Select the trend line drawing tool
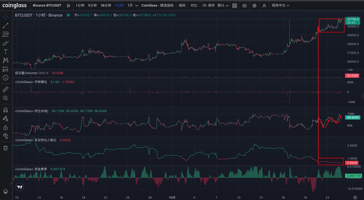This screenshot has width=364, height=200. coord(5,26)
